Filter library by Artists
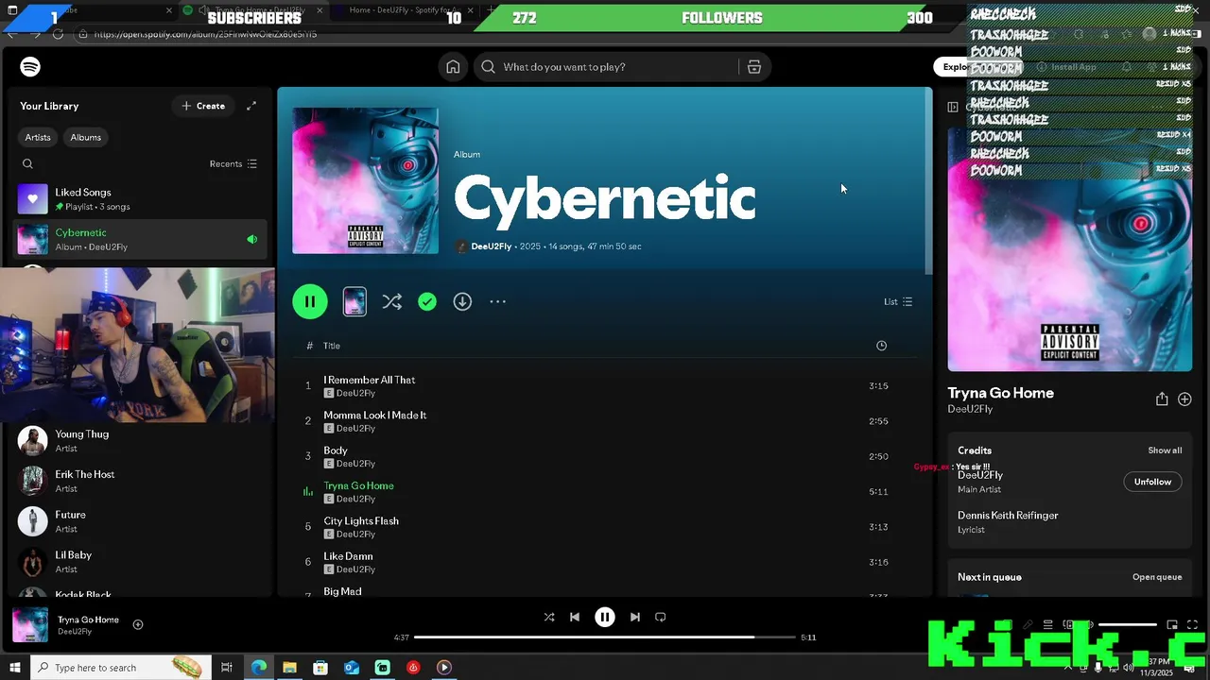 coord(38,137)
